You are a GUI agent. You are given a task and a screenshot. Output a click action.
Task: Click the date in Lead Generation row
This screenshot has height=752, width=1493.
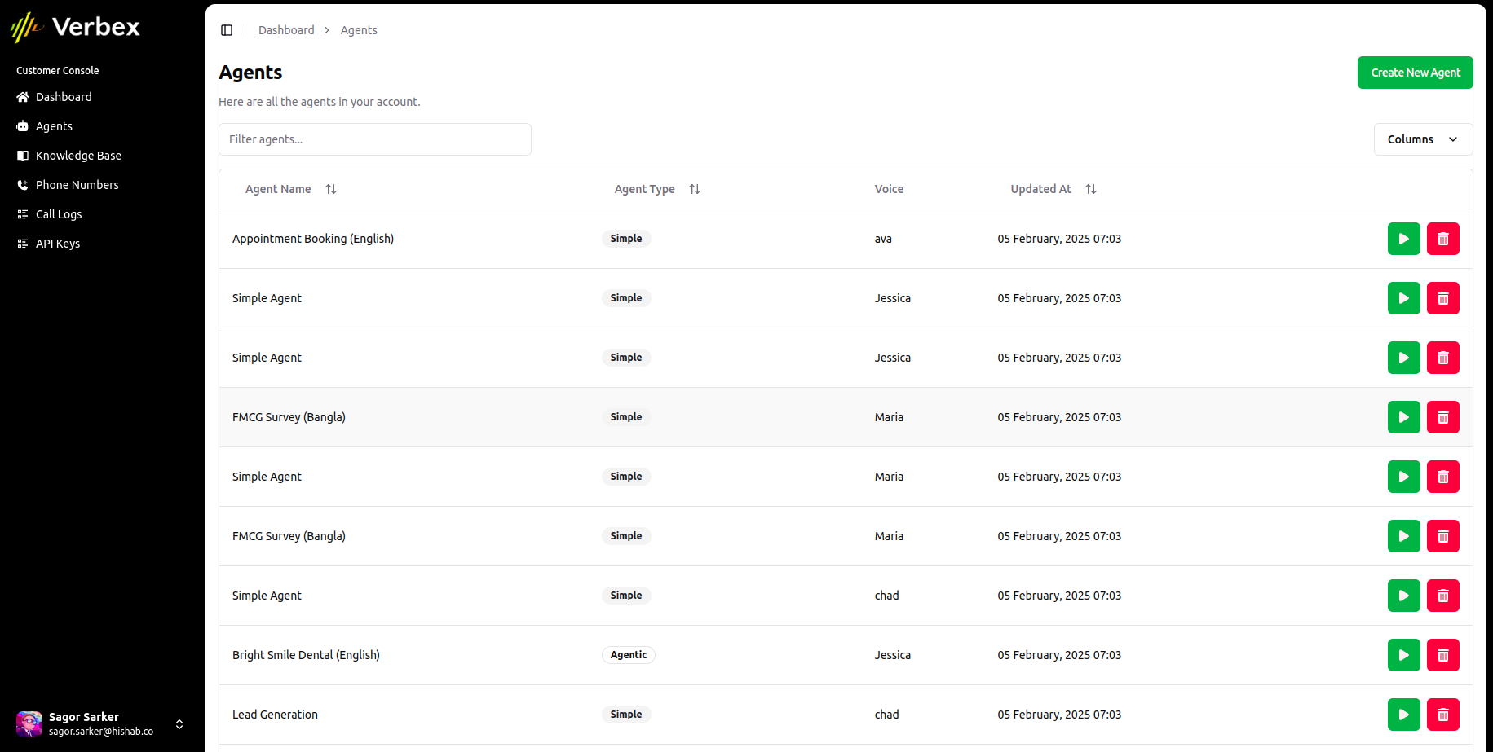pos(1059,715)
